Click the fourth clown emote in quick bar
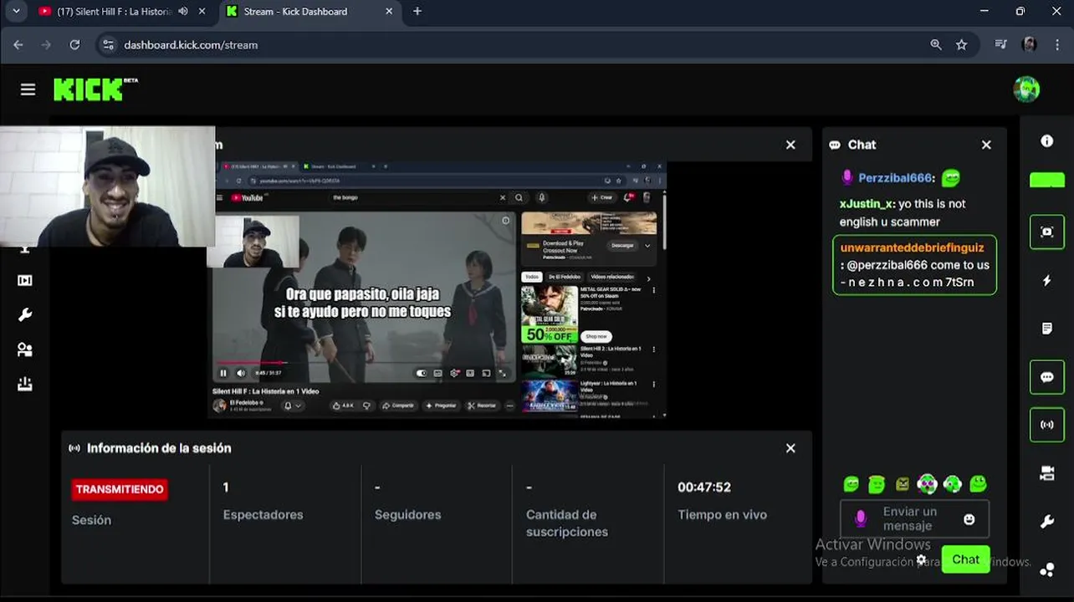 tap(927, 483)
